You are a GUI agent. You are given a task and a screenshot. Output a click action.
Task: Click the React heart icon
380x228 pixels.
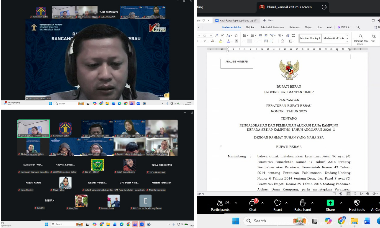[x=277, y=206]
